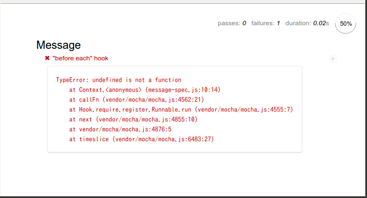Click TypeError: undefined is not a function line

click(119, 80)
